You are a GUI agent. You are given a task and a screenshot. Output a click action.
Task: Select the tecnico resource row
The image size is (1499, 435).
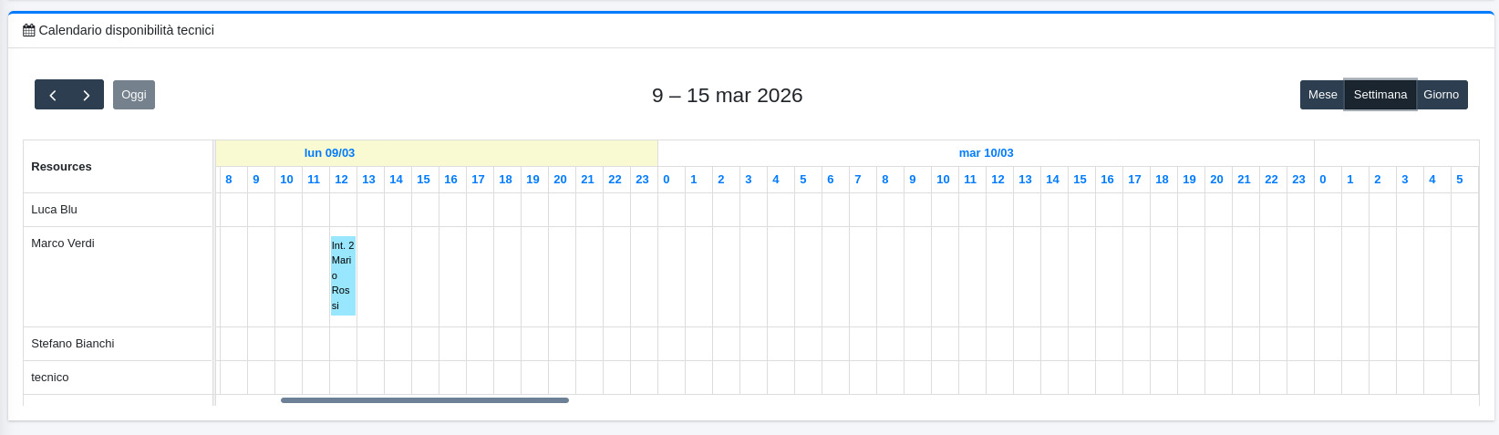(x=50, y=378)
